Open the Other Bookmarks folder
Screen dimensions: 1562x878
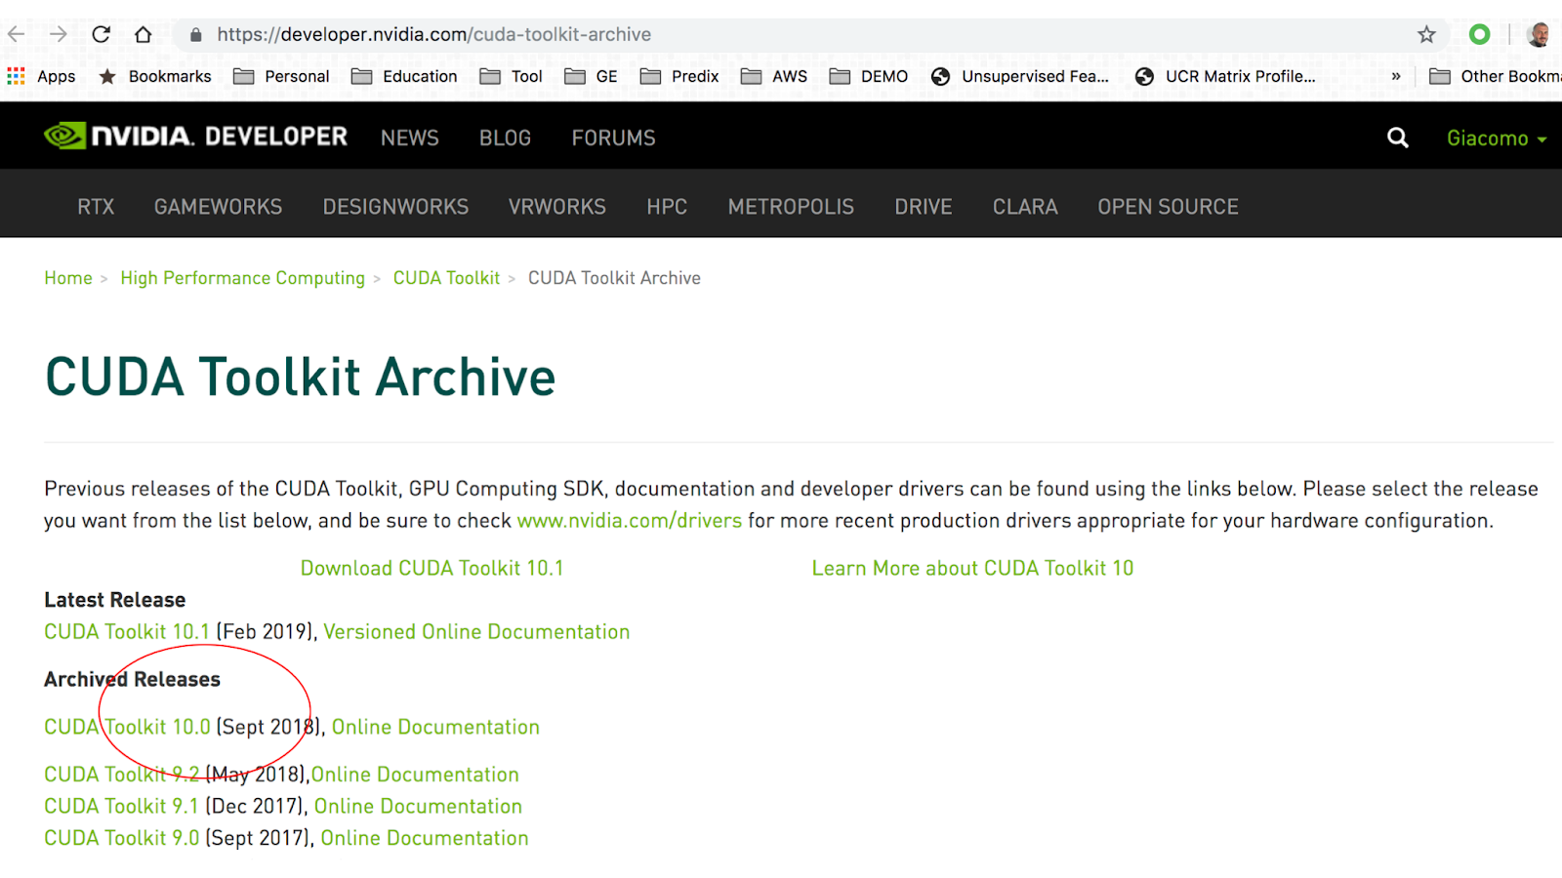[x=1495, y=76]
